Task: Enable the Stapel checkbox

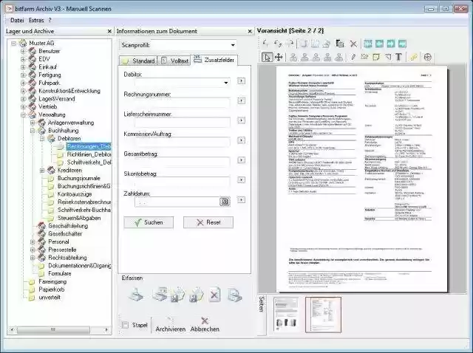Action: [x=125, y=325]
